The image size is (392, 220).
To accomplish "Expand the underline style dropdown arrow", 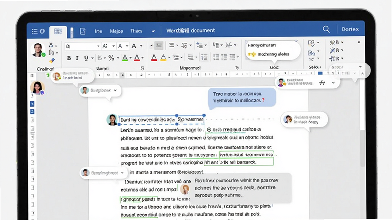I will coord(92,58).
